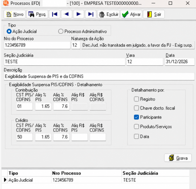Go to last record arrow
196x189 pixels.
[91, 14]
